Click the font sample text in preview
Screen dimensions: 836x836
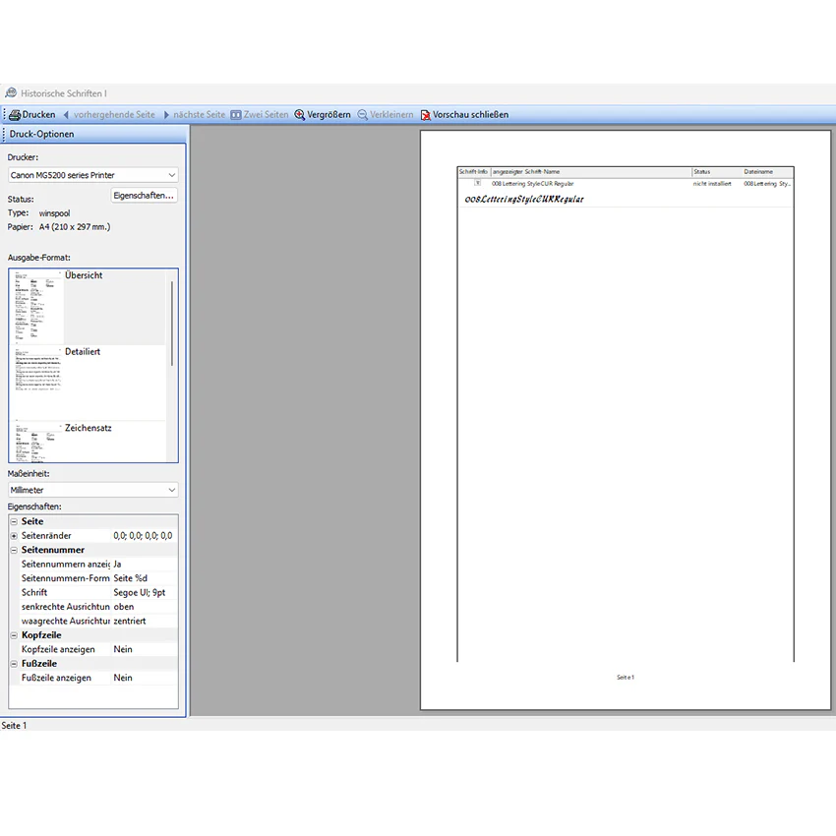pyautogui.click(x=524, y=200)
